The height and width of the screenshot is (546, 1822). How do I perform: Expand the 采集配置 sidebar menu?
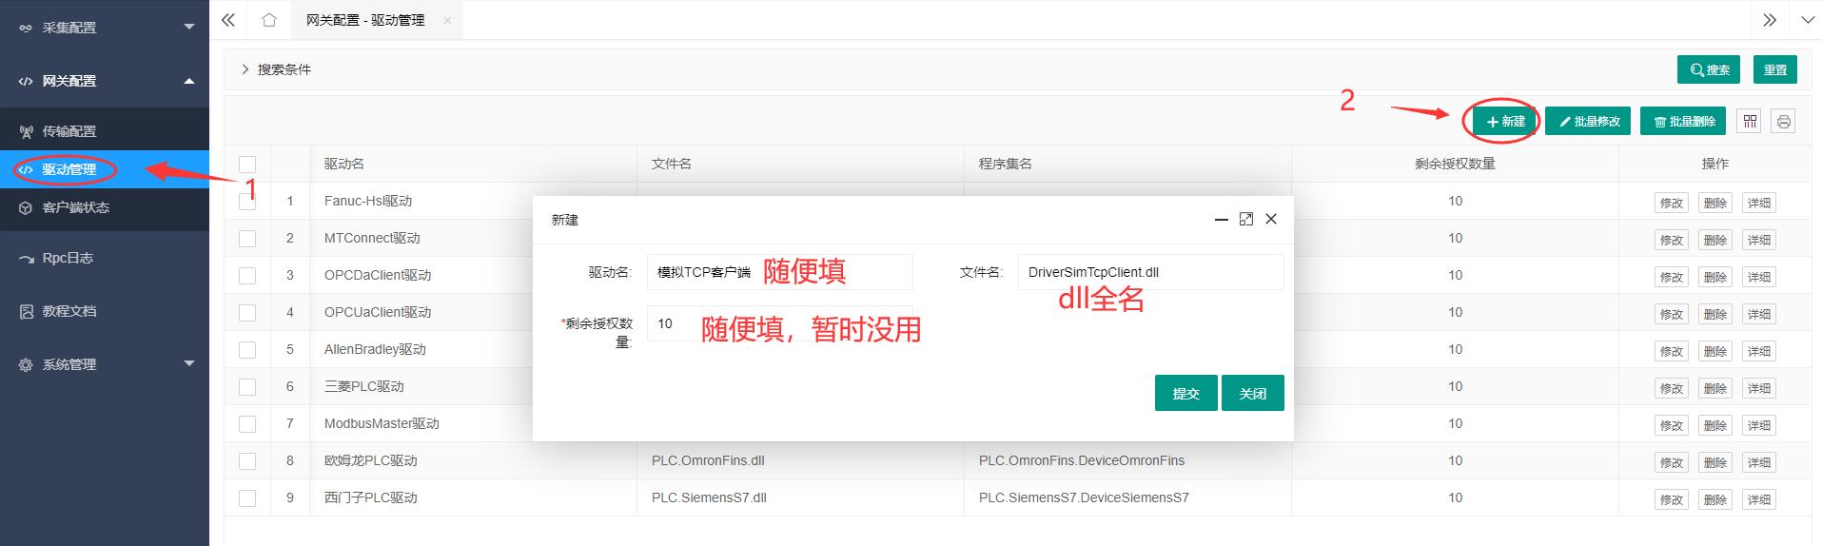pos(105,28)
